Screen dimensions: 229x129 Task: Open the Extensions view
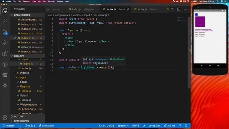5,53
